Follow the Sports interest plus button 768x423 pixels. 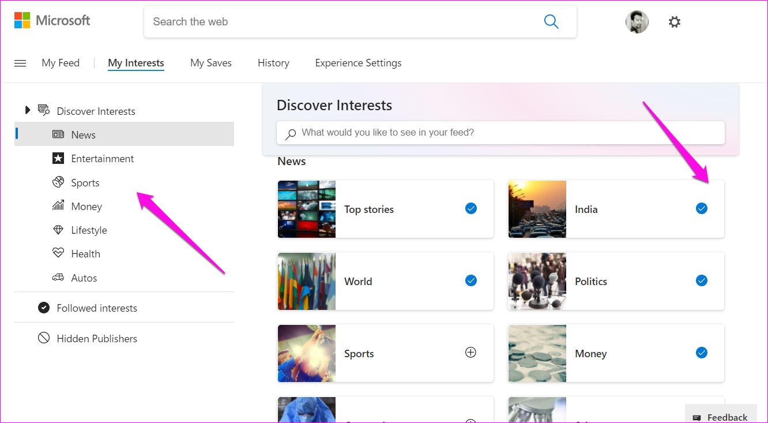(471, 353)
